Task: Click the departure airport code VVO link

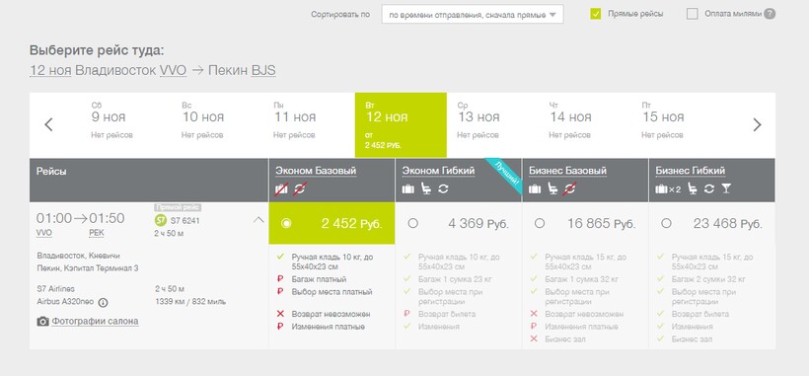Action: point(43,233)
